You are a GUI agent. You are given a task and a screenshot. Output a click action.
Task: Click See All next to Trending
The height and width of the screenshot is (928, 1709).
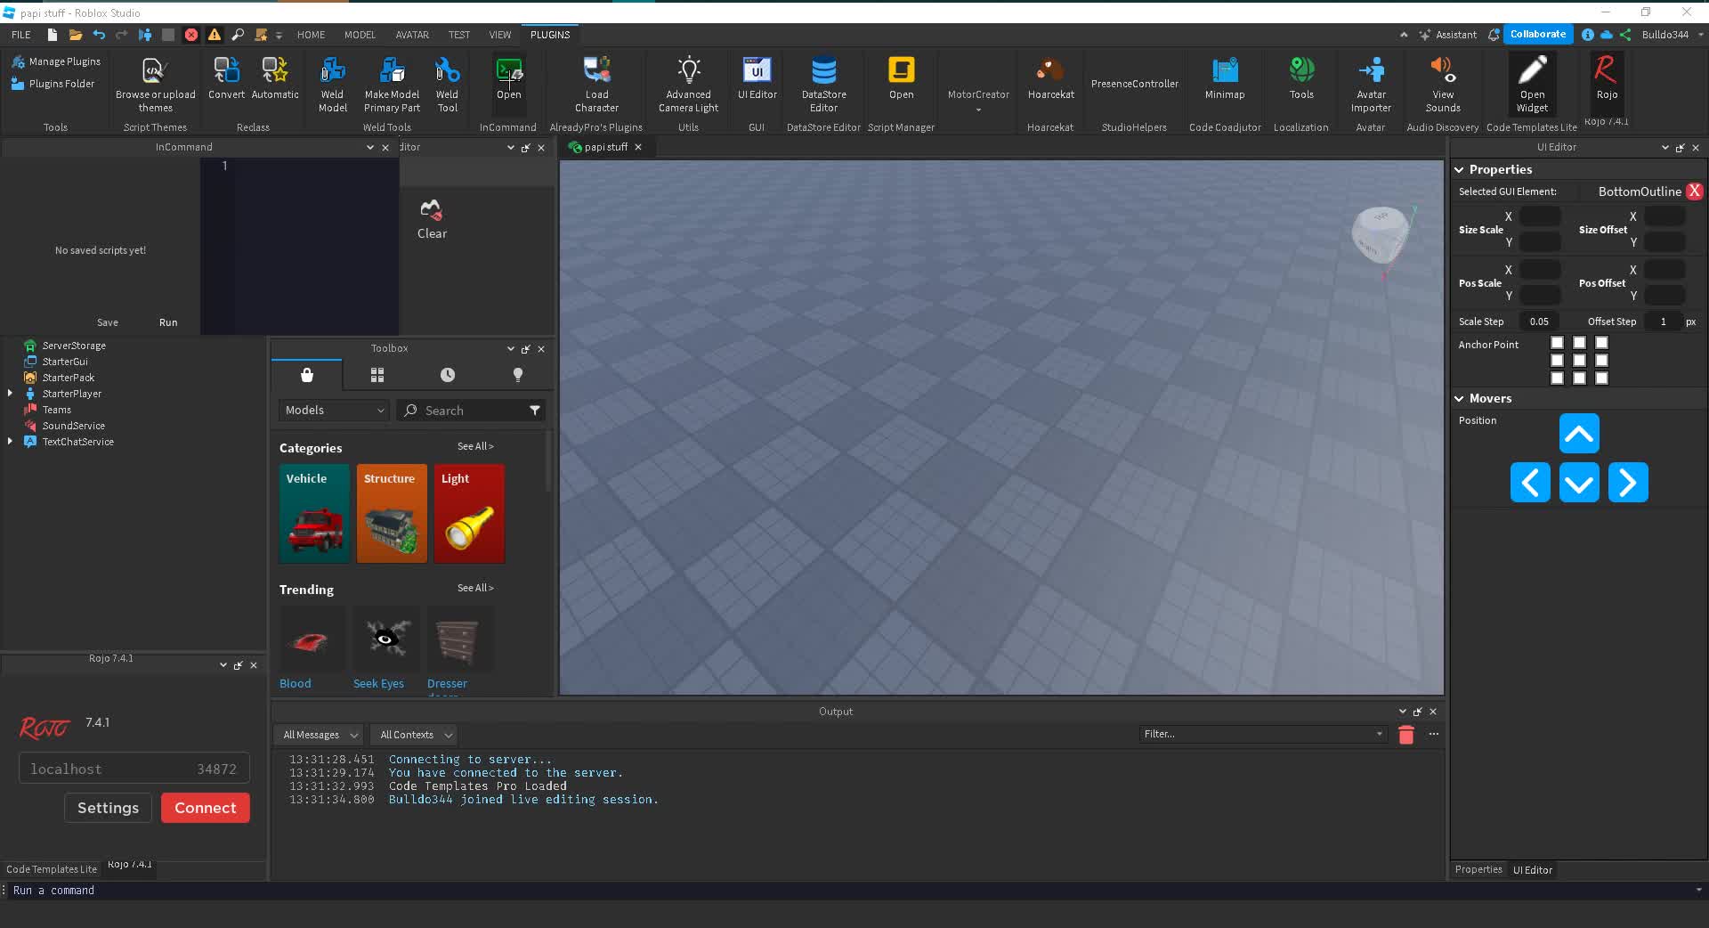point(475,588)
